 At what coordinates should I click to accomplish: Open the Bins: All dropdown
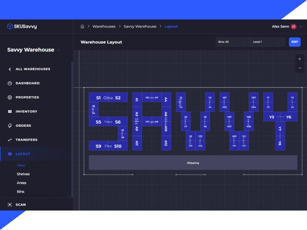pos(233,42)
